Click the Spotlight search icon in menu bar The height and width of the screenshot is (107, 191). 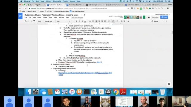(166, 1)
